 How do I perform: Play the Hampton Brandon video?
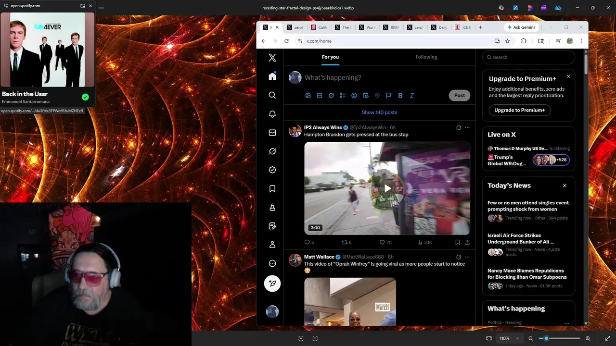(387, 188)
